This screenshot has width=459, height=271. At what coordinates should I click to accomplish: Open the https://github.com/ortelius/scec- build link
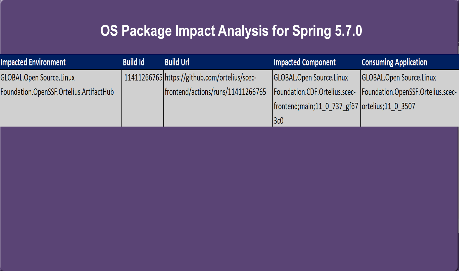tap(210, 78)
